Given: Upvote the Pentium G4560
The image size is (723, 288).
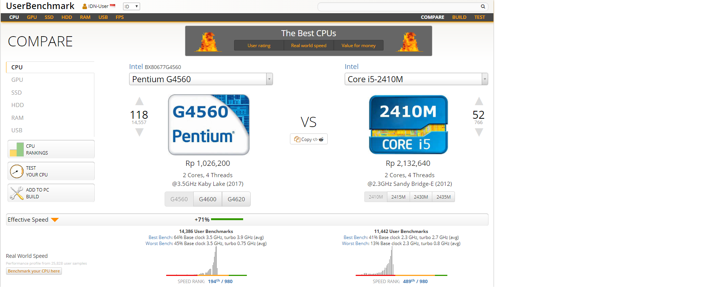Looking at the screenshot, I should coord(139,101).
